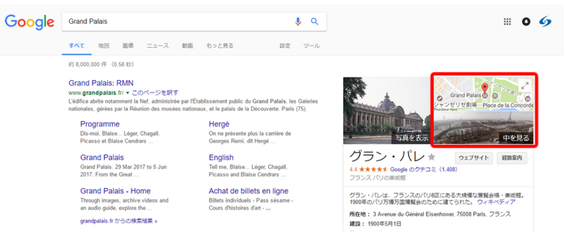The width and height of the screenshot is (565, 236).
Task: Open the English sitelink
Action: tap(221, 157)
